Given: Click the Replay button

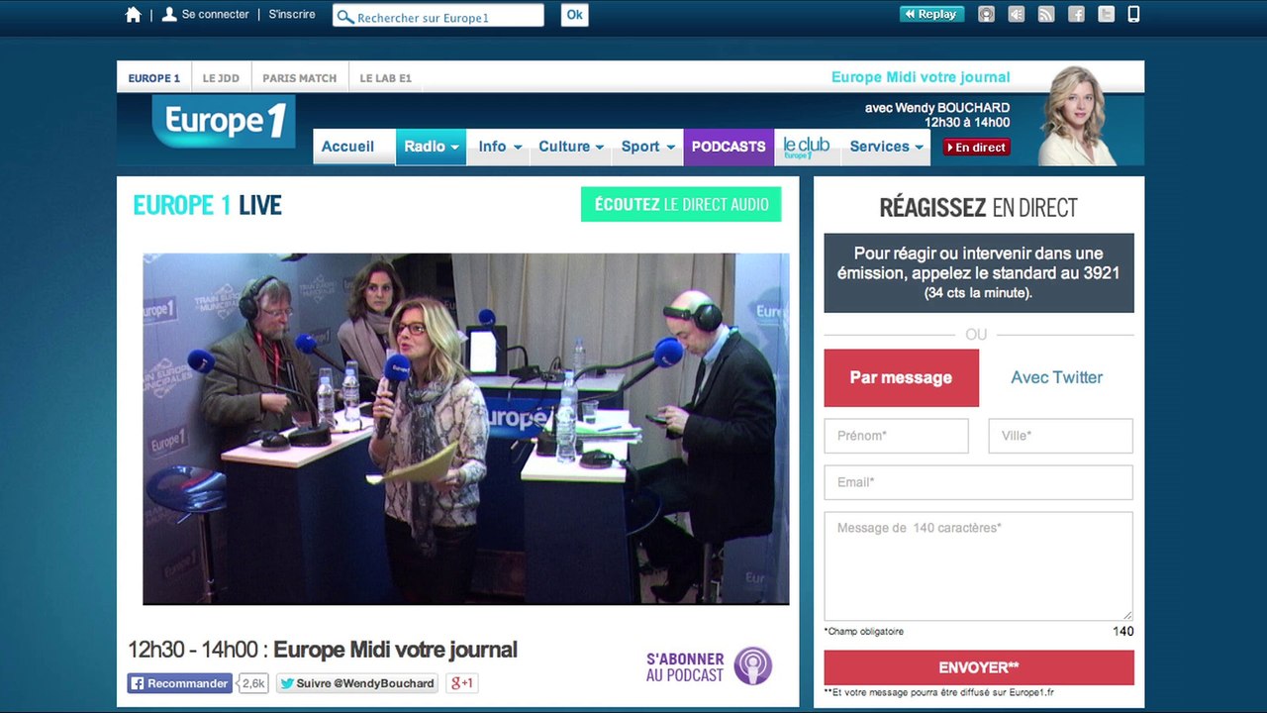Looking at the screenshot, I should [x=931, y=14].
